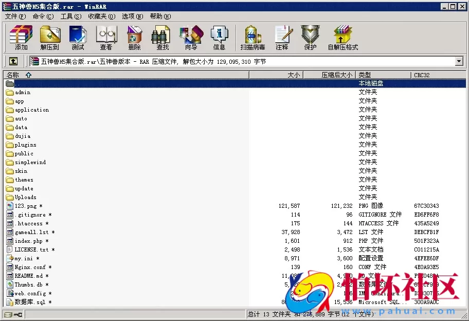Viewport: 469px width, 321px height.
Task: Open the archive path dropdown
Action: (459, 61)
